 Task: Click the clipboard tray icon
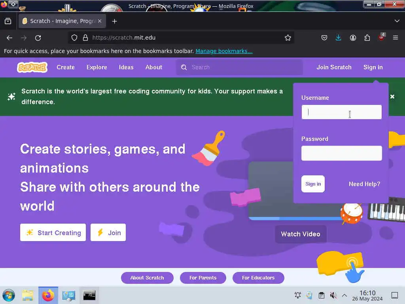(321, 295)
